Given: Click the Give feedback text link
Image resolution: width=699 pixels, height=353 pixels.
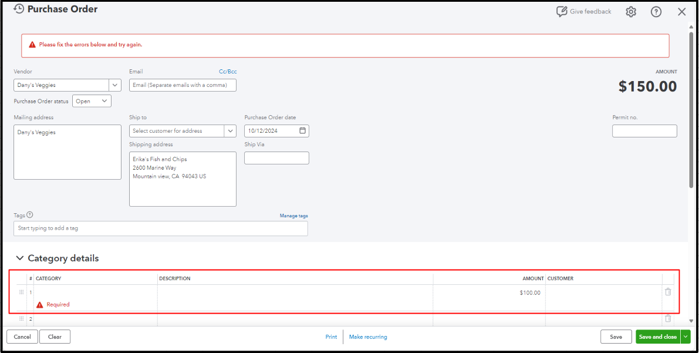Looking at the screenshot, I should 590,12.
